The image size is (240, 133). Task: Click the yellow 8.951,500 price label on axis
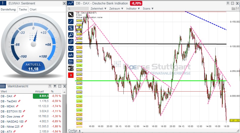point(235,120)
